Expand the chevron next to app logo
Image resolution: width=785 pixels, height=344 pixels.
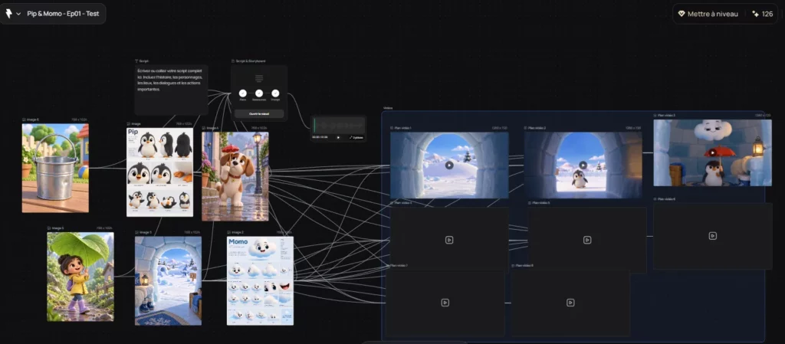(x=18, y=14)
